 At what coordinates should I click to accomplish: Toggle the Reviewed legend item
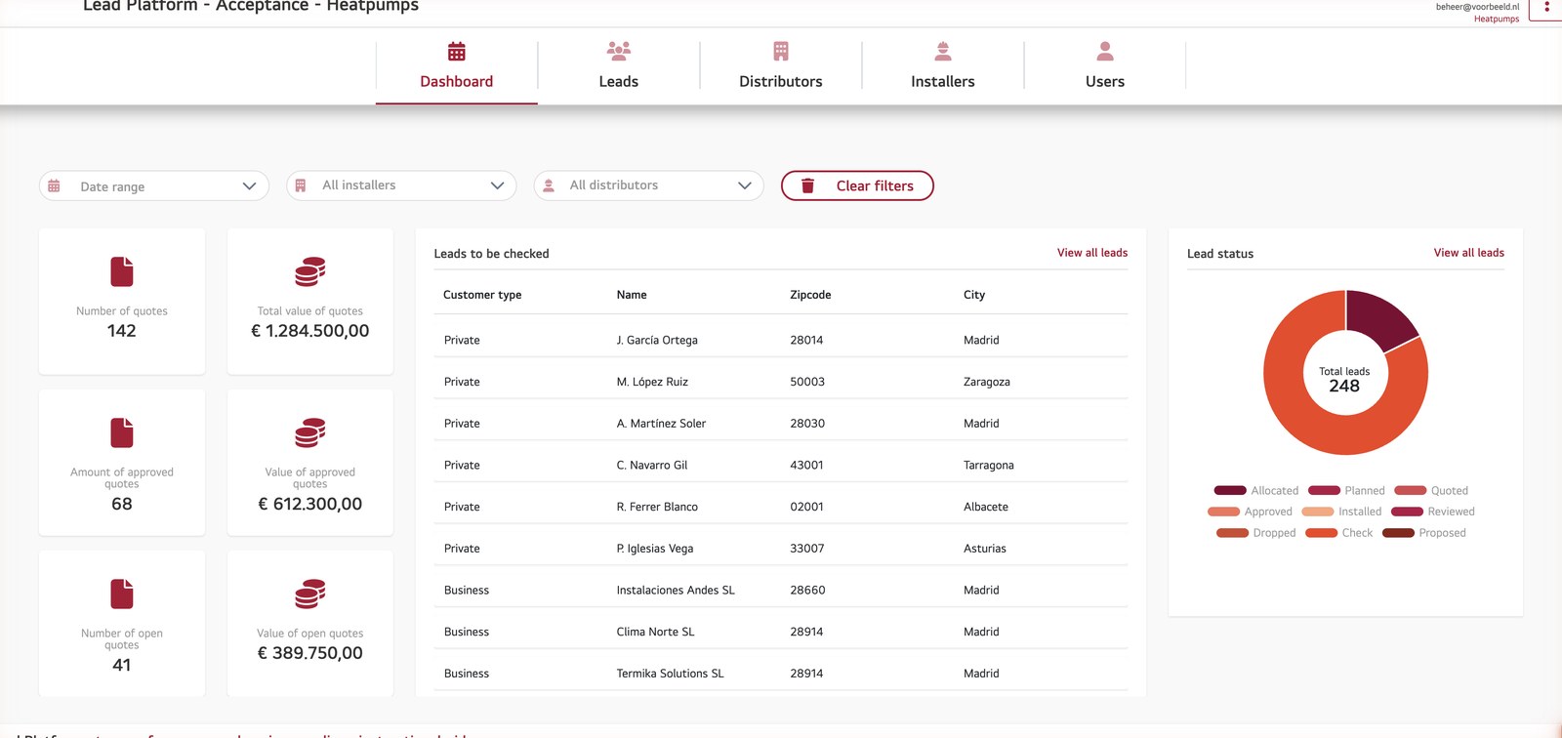tap(1433, 512)
